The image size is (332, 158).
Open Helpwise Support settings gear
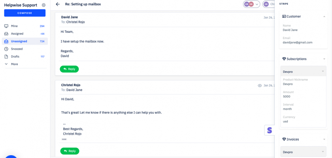(x=43, y=5)
